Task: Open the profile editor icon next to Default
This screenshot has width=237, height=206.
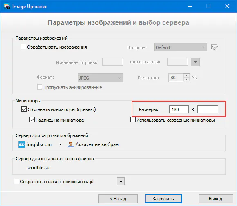Action: 215,47
